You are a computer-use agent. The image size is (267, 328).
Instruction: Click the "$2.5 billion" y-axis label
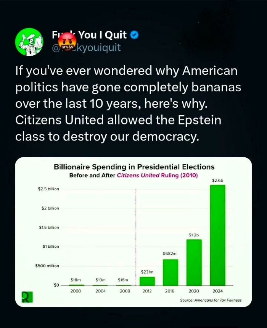click(x=49, y=189)
